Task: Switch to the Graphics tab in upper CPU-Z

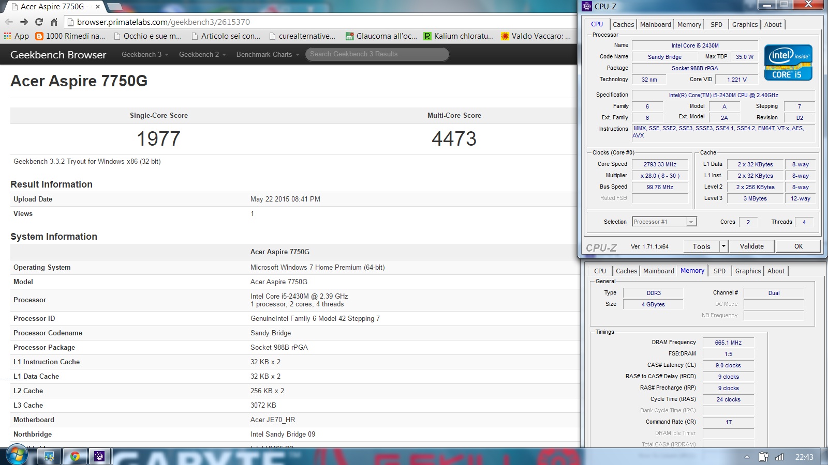Action: click(x=745, y=24)
